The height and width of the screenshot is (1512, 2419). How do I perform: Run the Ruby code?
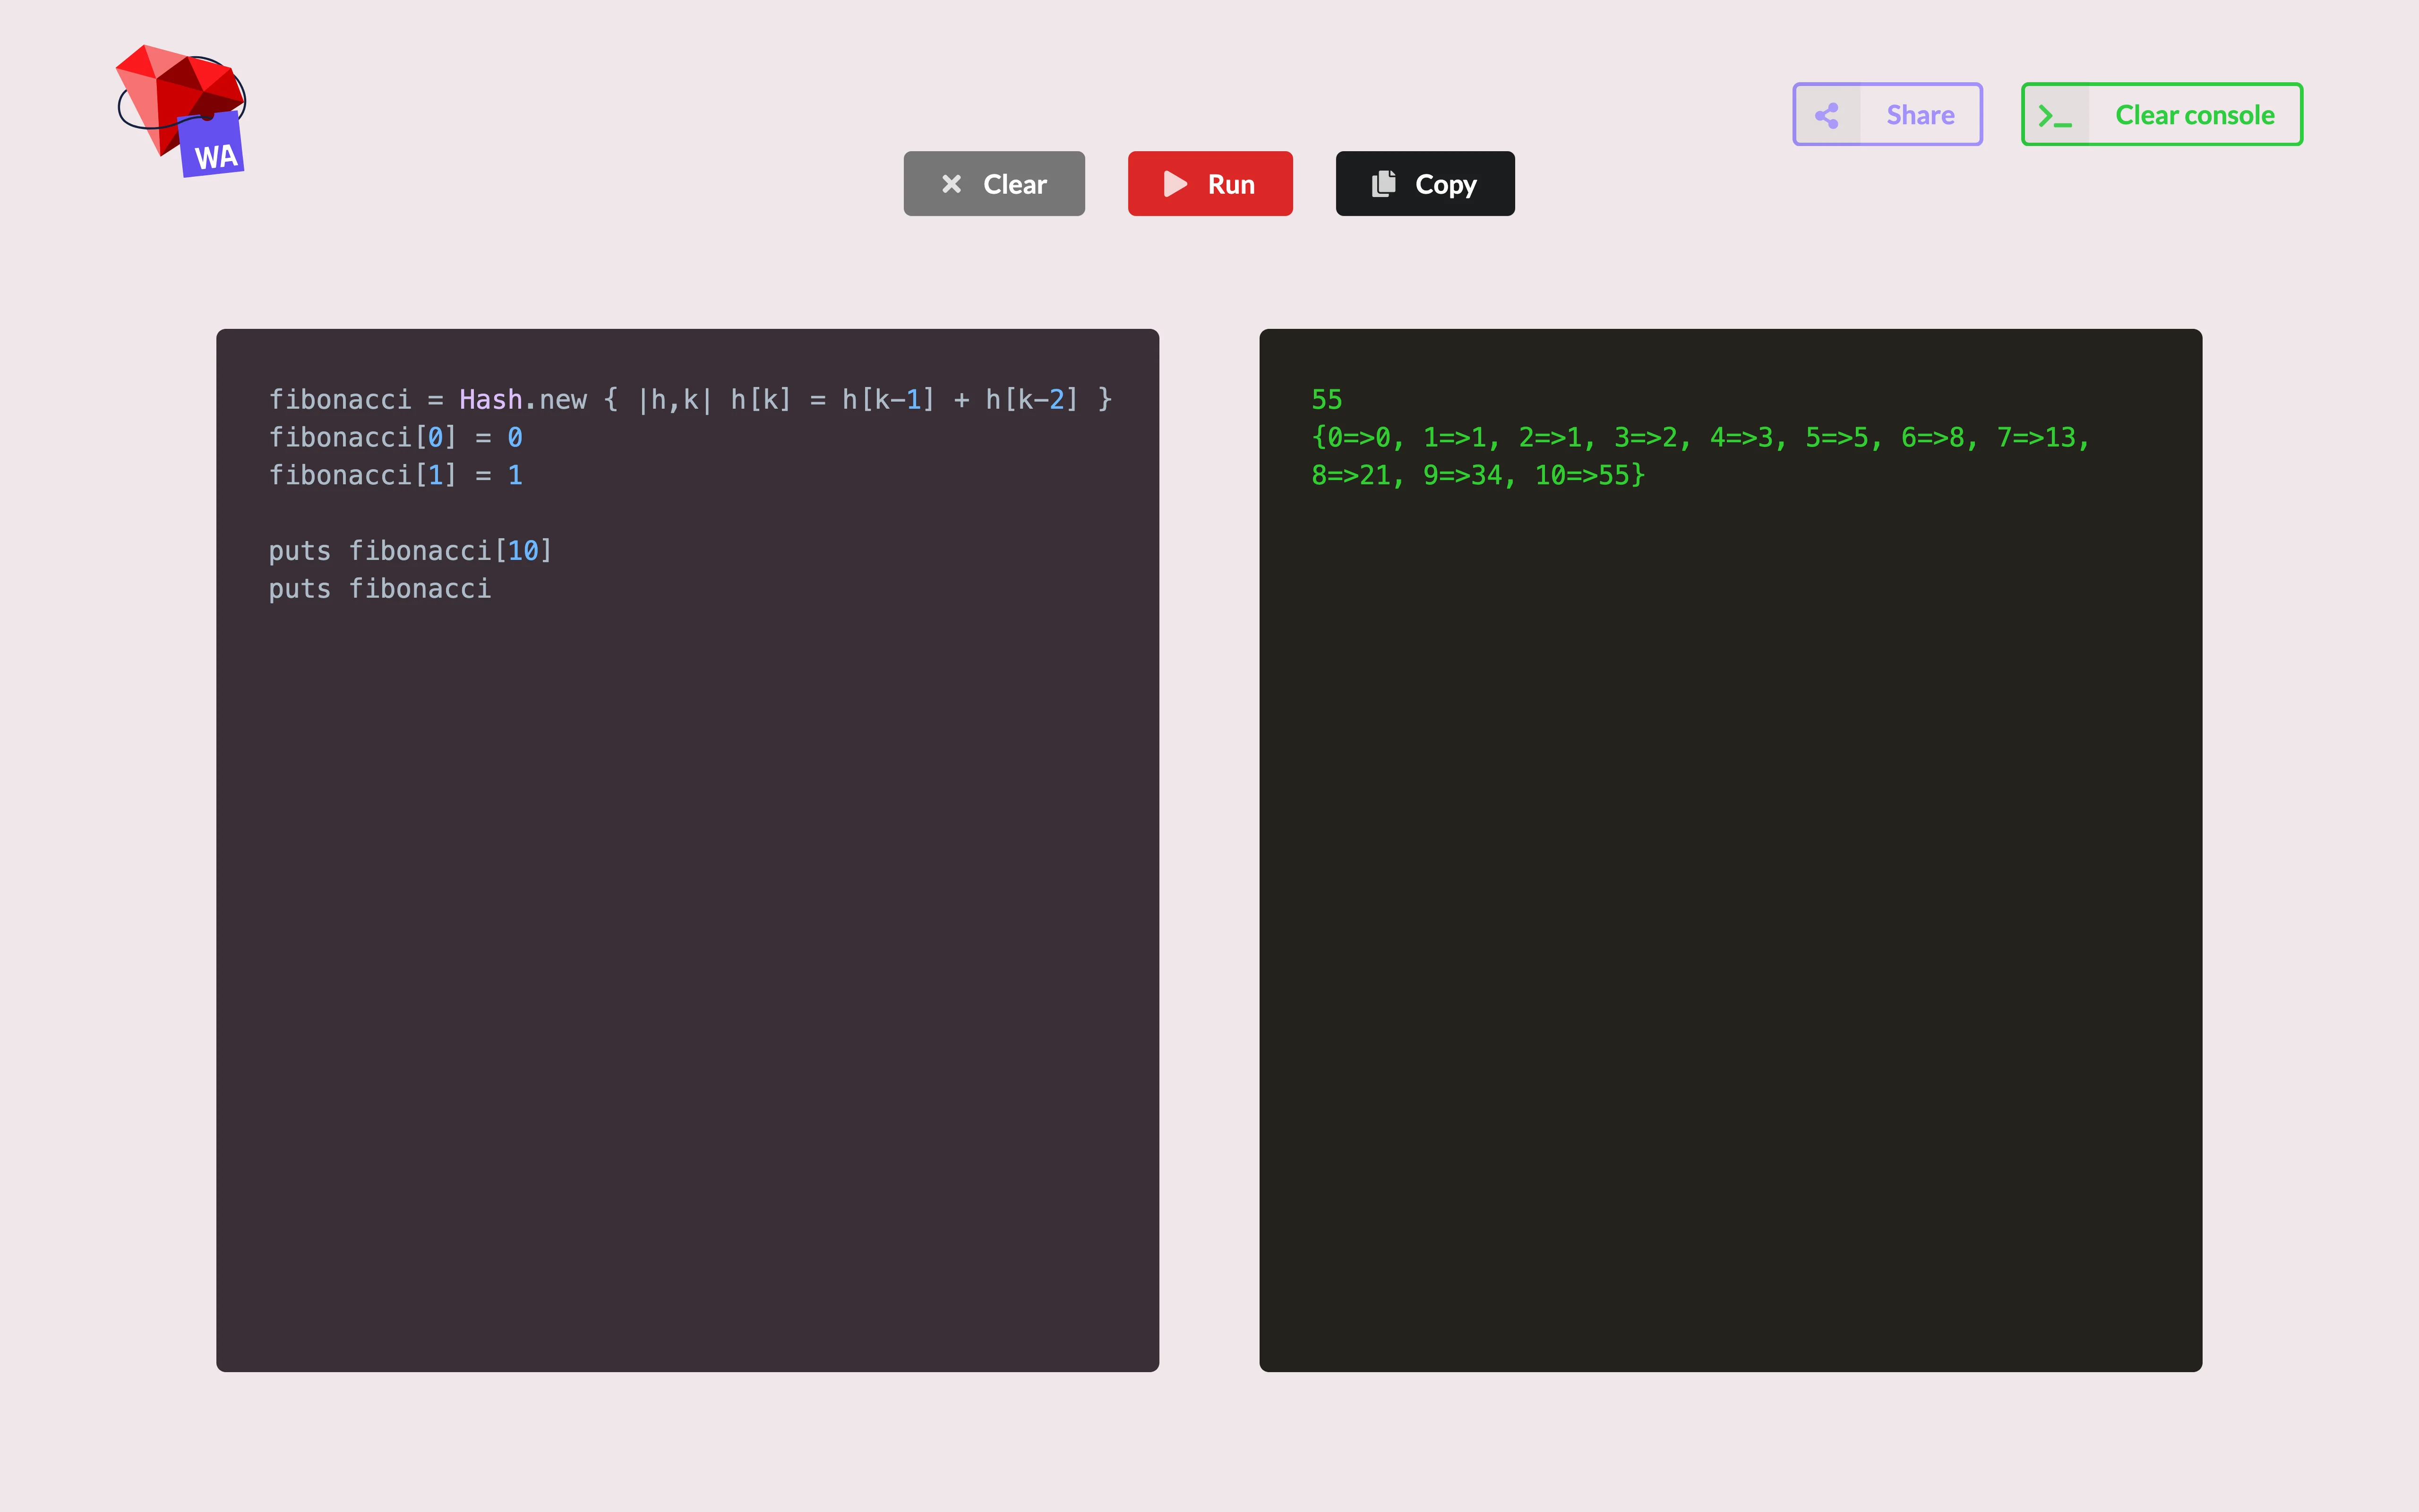[1209, 184]
